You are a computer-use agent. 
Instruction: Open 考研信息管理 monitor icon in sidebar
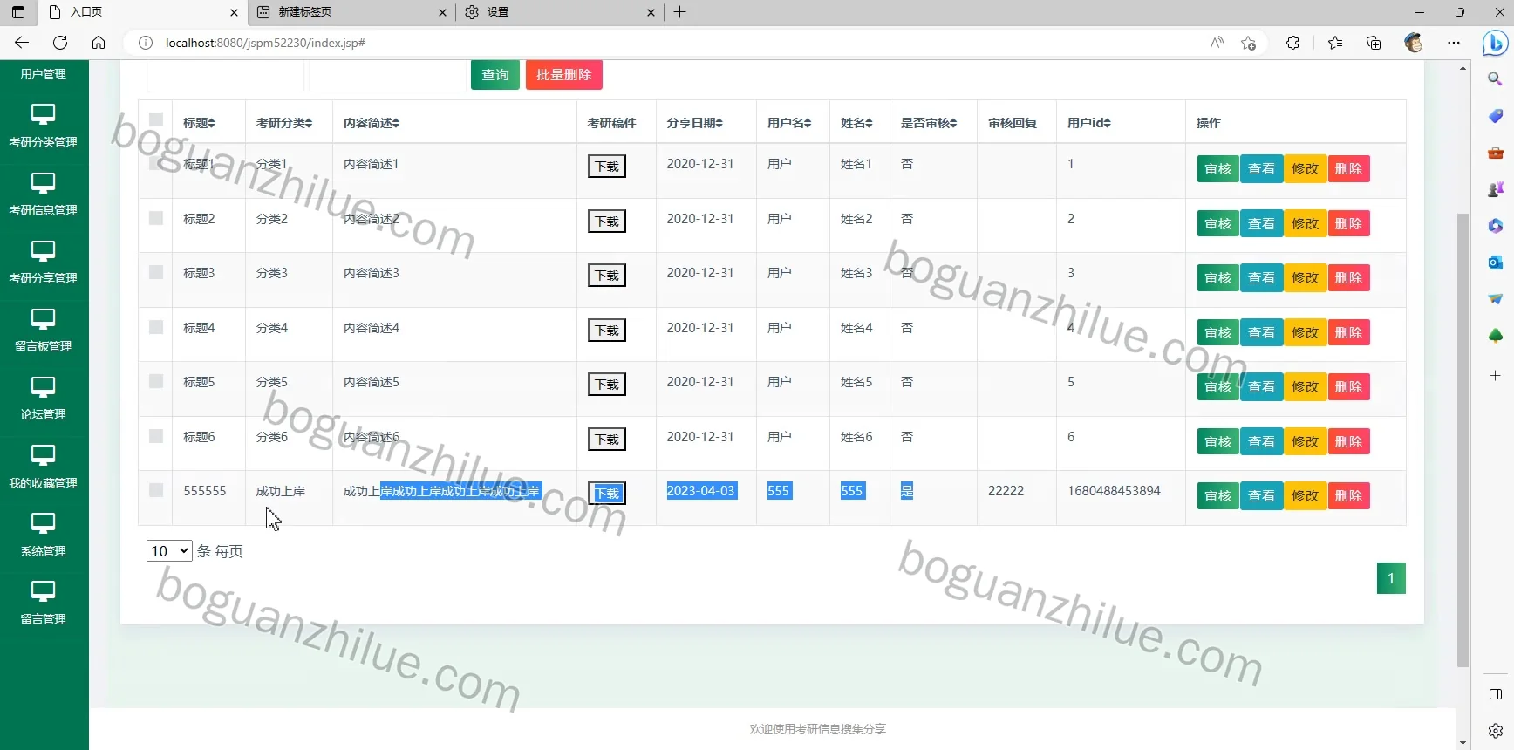pos(43,182)
